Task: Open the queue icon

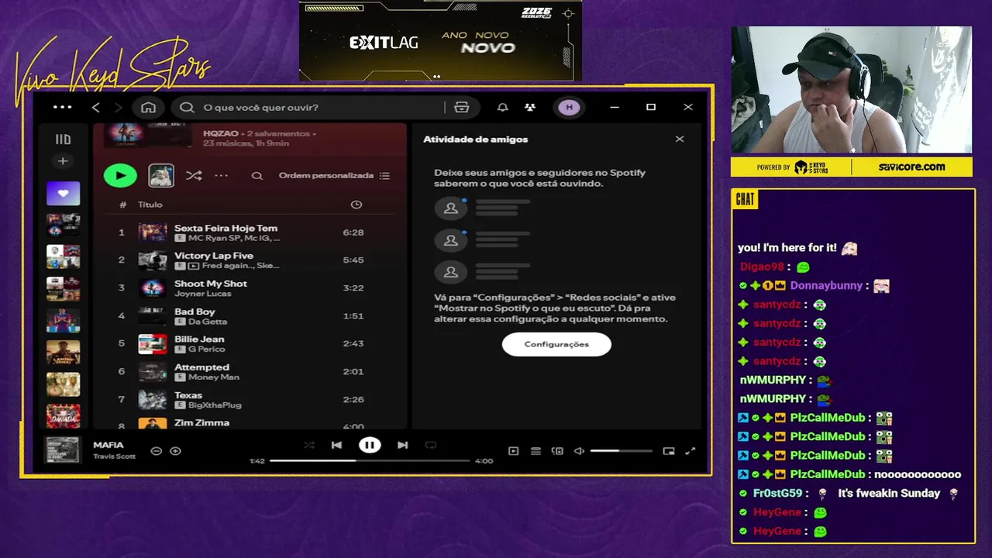Action: point(536,451)
